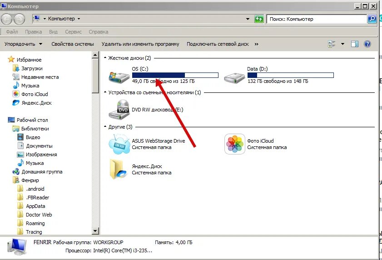Screen dimensions: 382x260
Task: Click Удалить или изменить программу
Action: coord(140,44)
